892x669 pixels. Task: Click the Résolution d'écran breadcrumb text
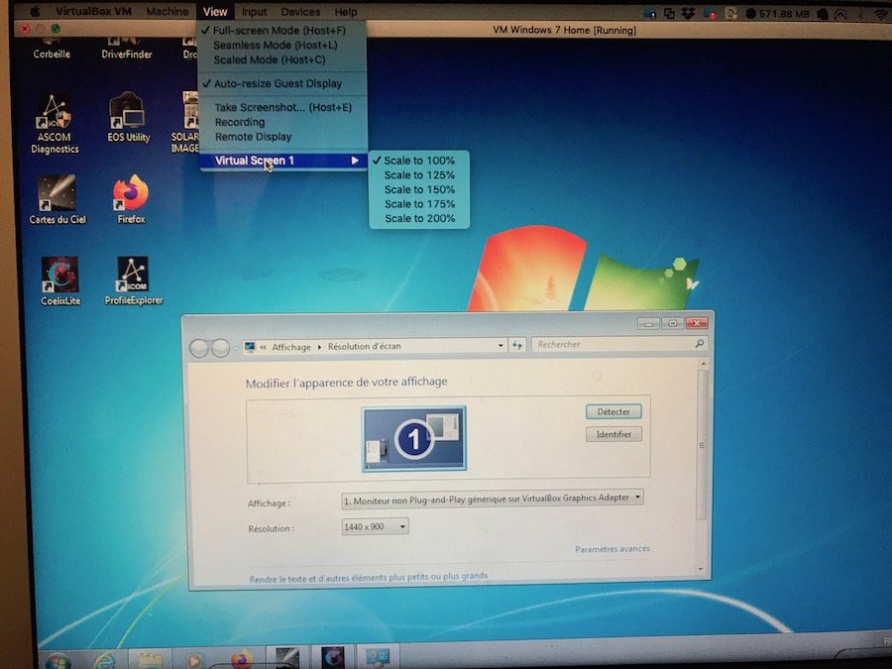click(x=364, y=346)
